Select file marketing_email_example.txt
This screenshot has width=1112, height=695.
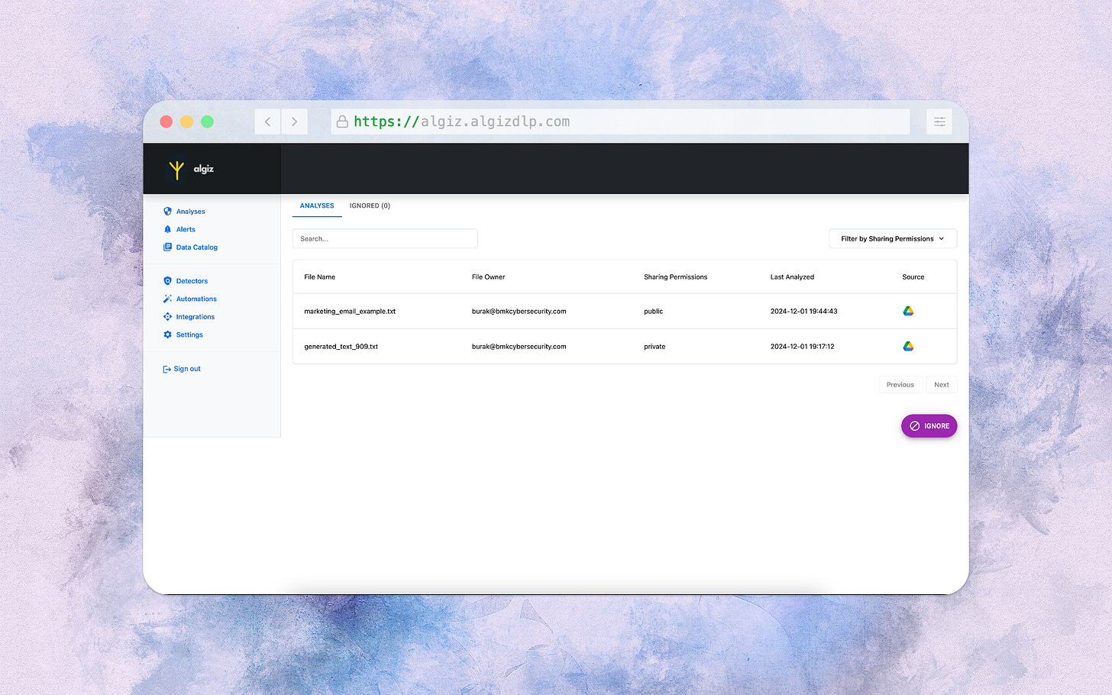(350, 312)
